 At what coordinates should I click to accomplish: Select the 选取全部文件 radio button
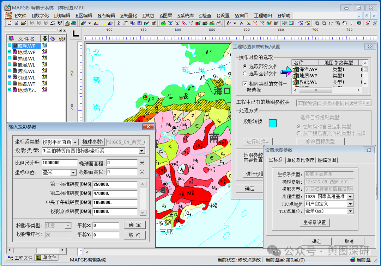click(x=245, y=74)
